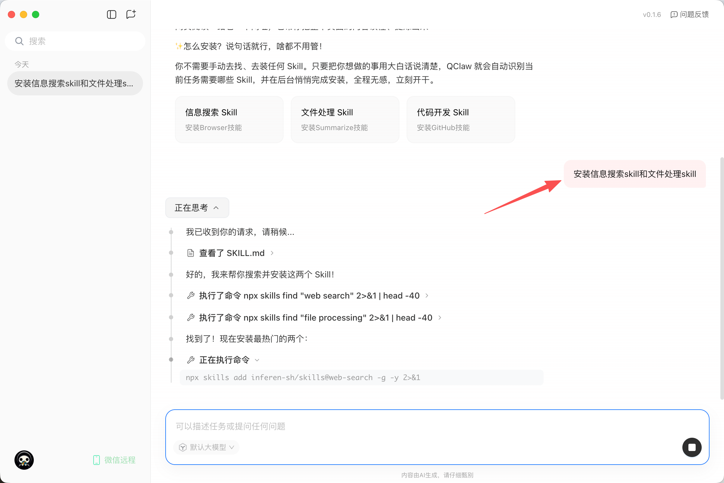Collapse the 正在执行命令 step

click(257, 360)
